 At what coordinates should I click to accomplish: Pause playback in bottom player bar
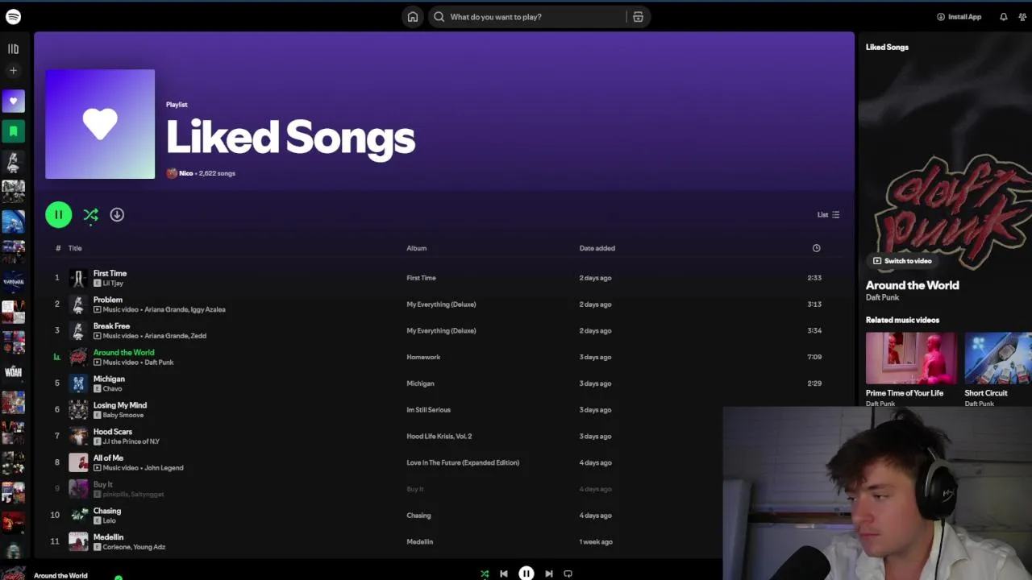[526, 574]
